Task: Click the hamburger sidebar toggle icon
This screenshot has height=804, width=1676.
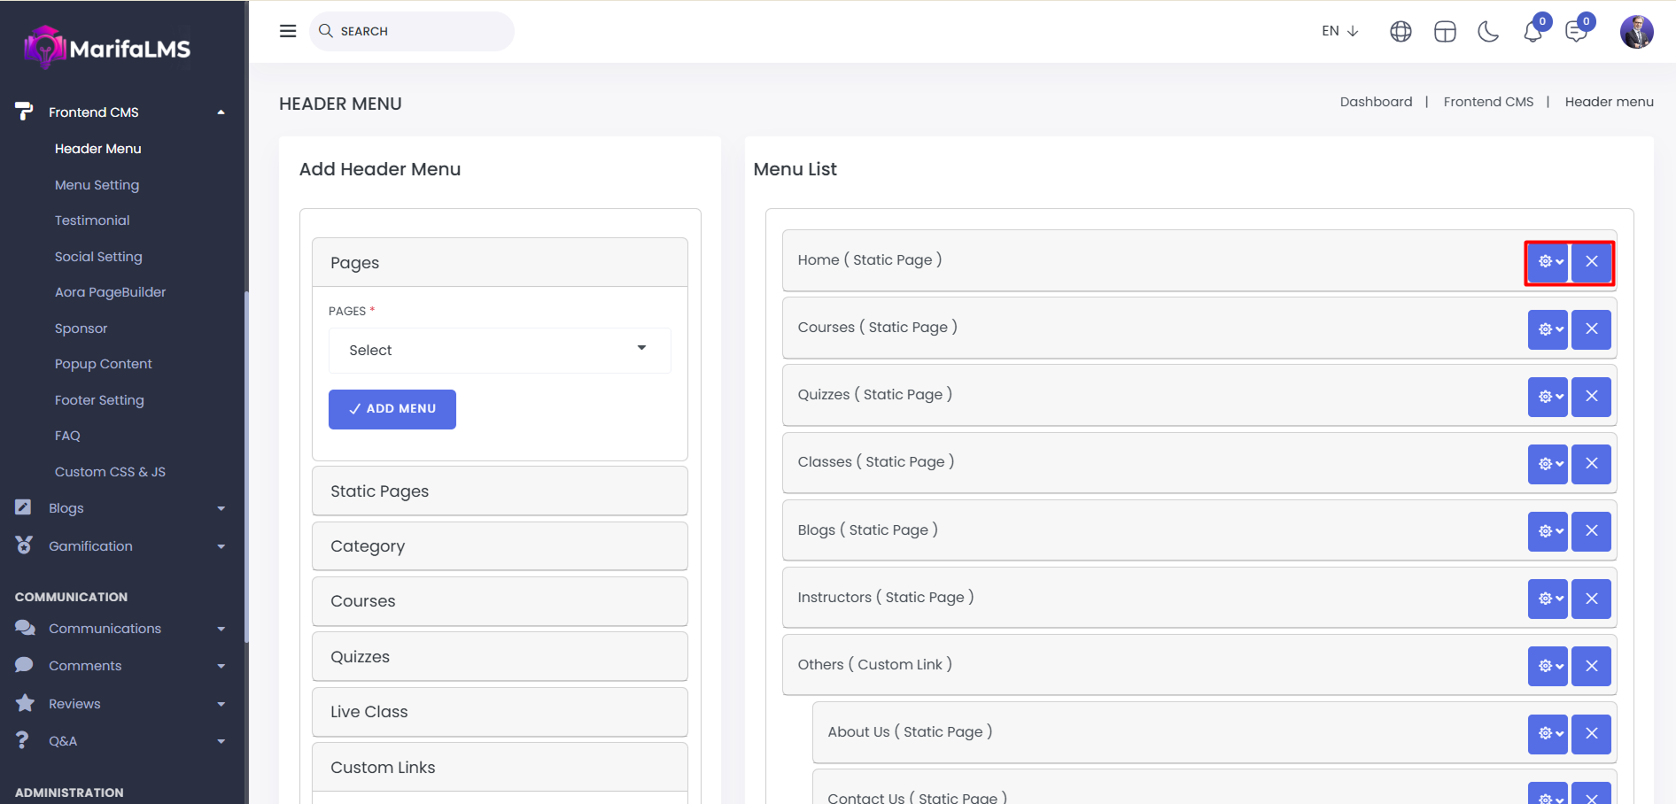Action: 288,31
